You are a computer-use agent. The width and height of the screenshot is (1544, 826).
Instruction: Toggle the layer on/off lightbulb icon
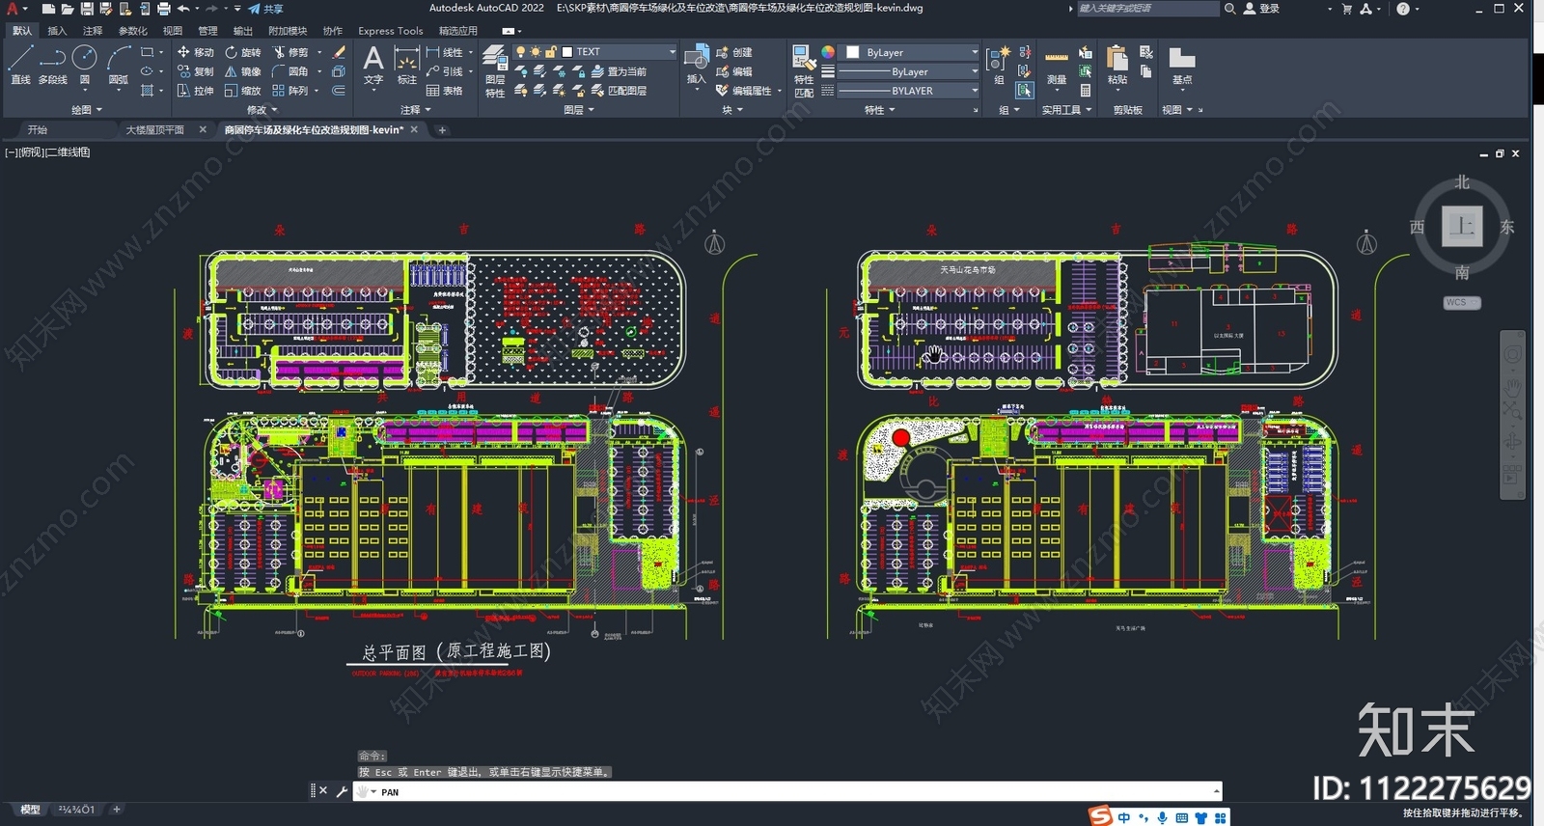click(x=521, y=52)
